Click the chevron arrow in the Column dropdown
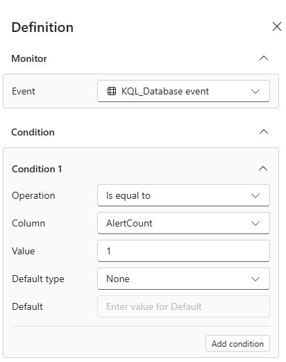This screenshot has width=286, height=362. point(255,224)
